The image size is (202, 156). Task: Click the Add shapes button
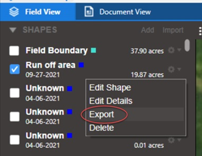(x=148, y=30)
